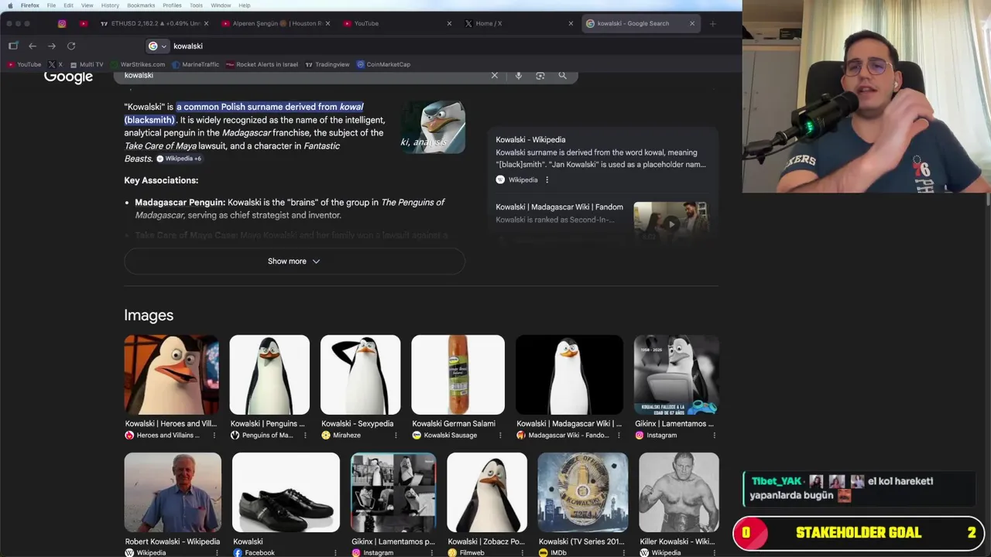Toggle the Firefox sidebar button
This screenshot has width=991, height=557.
(13, 46)
